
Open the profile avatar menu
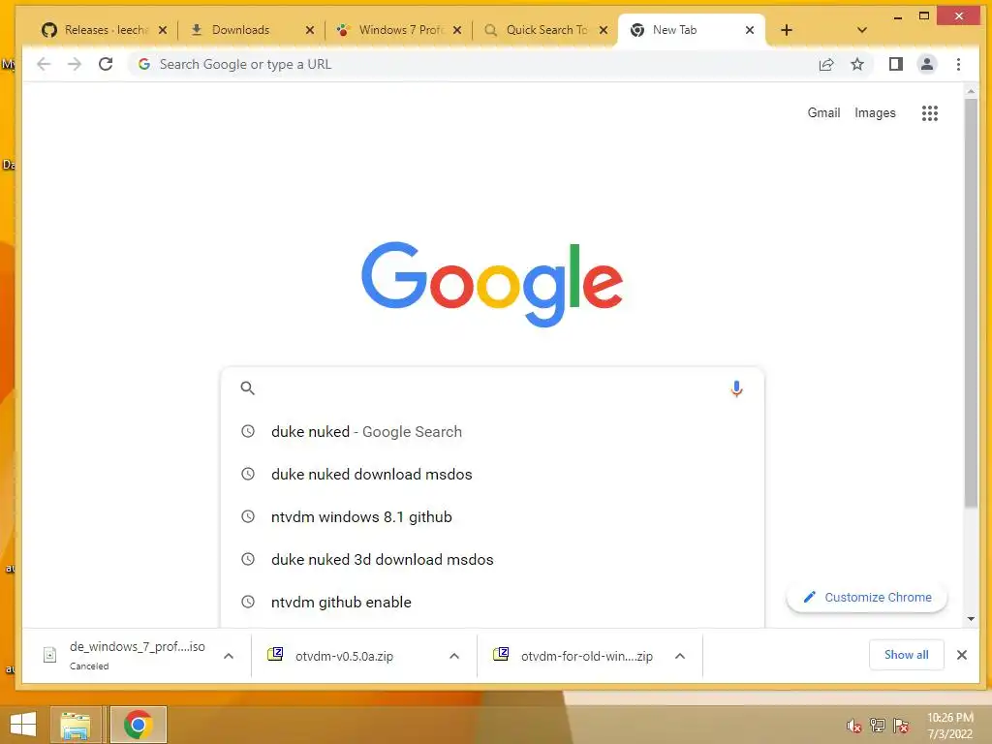[927, 64]
